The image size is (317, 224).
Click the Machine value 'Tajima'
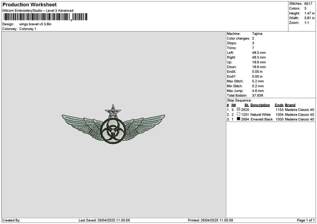(257, 34)
